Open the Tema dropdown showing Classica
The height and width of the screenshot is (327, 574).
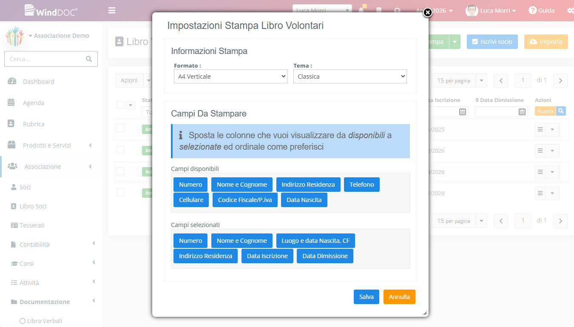click(x=350, y=77)
